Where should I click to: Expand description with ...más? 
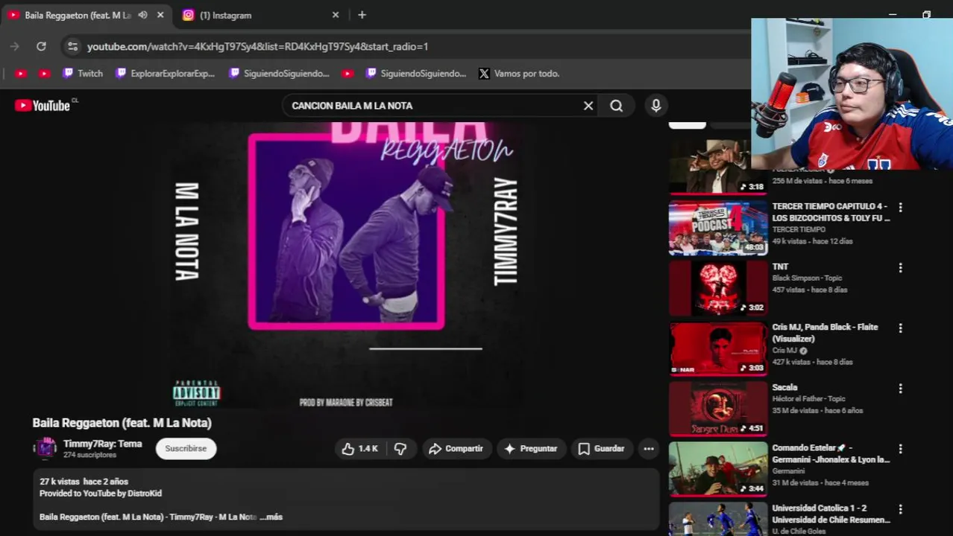(x=271, y=517)
